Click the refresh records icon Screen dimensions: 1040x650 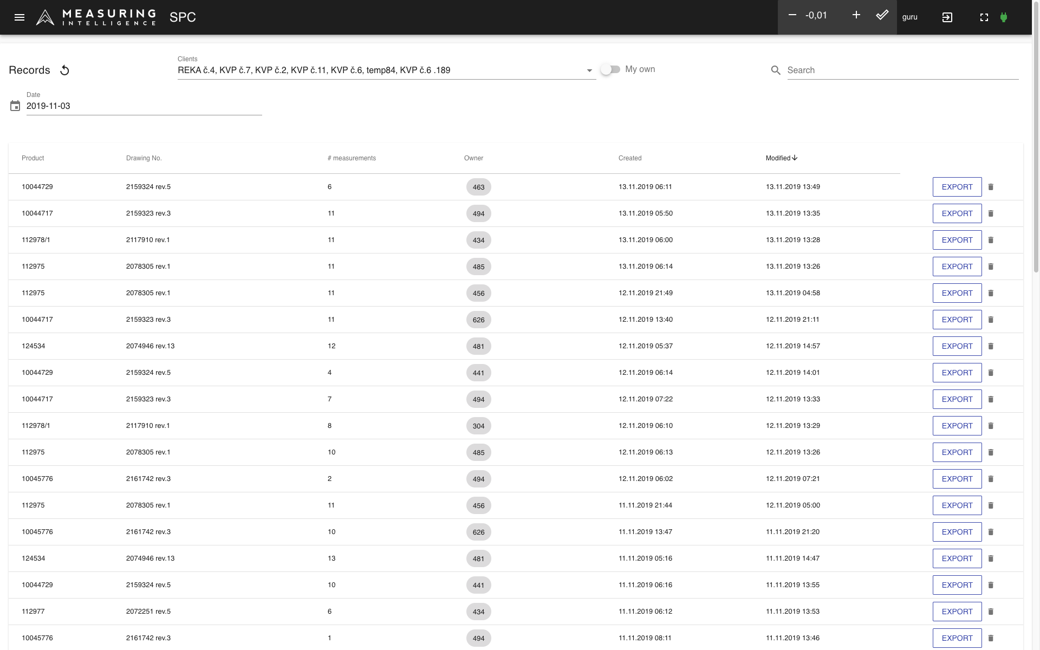tap(64, 69)
